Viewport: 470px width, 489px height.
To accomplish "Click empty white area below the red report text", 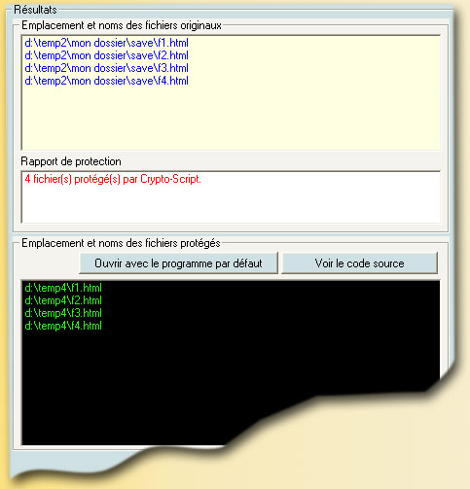I will (231, 205).
